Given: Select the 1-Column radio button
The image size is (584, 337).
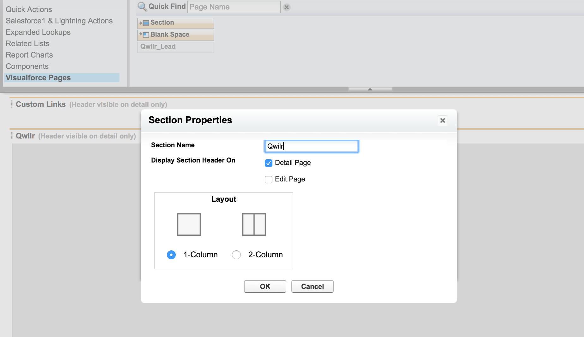Looking at the screenshot, I should pos(171,255).
